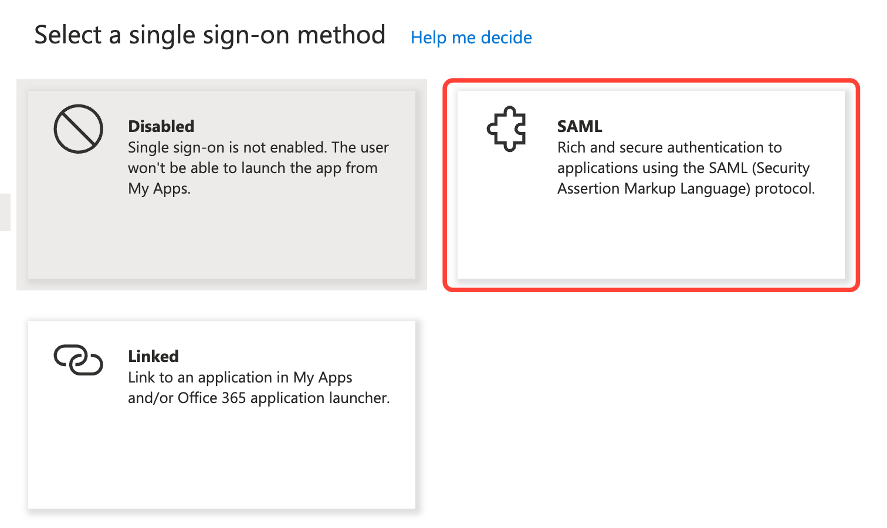Click "Rich and secure authentication to" text

click(669, 147)
